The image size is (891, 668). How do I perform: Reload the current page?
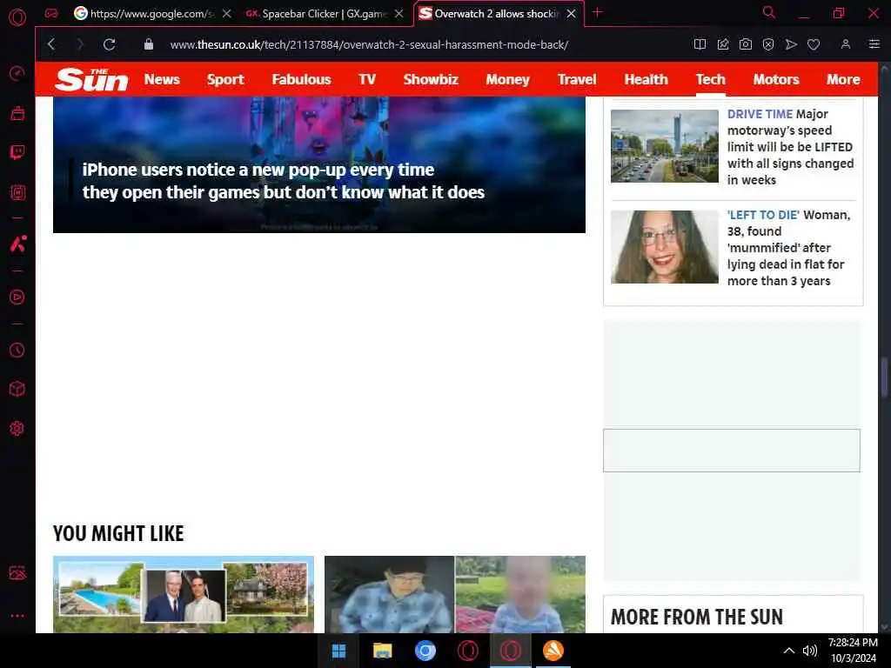click(109, 44)
